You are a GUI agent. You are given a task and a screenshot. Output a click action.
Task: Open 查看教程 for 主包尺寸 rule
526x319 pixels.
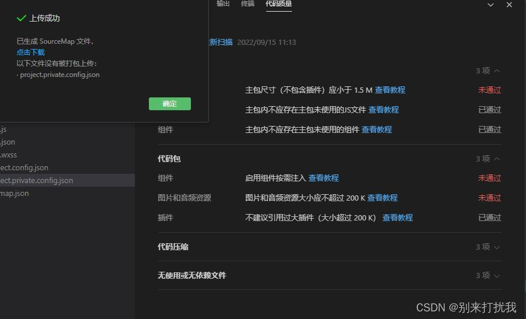pos(390,90)
